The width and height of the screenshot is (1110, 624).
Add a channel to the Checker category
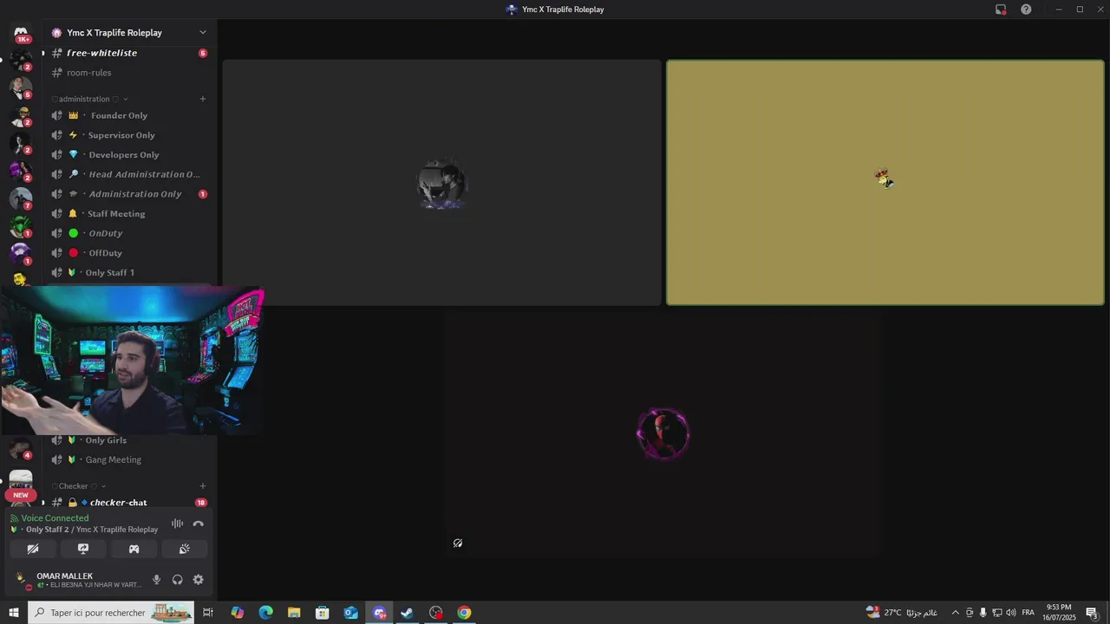click(203, 486)
